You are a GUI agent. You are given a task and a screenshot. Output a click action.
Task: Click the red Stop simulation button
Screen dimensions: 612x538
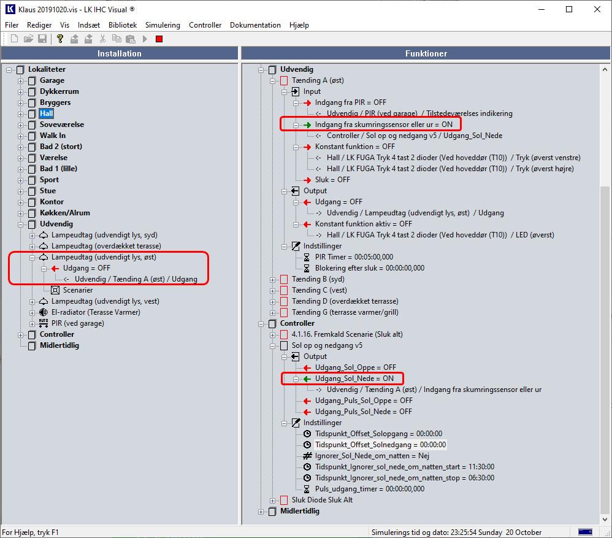coord(159,39)
